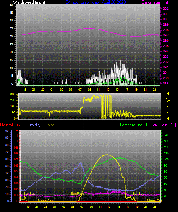Image resolution: width=178 pixels, height=212 pixels.
Task: Click the 29.4 barometer axis value
Action: tap(166, 52)
